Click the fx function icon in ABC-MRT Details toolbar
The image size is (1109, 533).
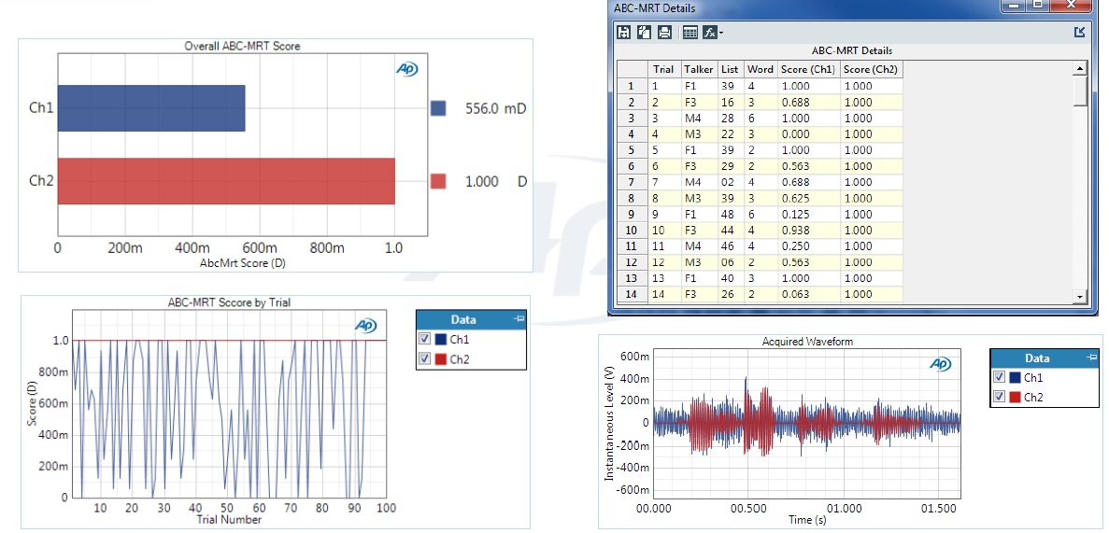[709, 33]
